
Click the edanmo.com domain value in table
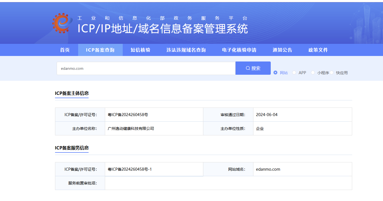[268, 169]
